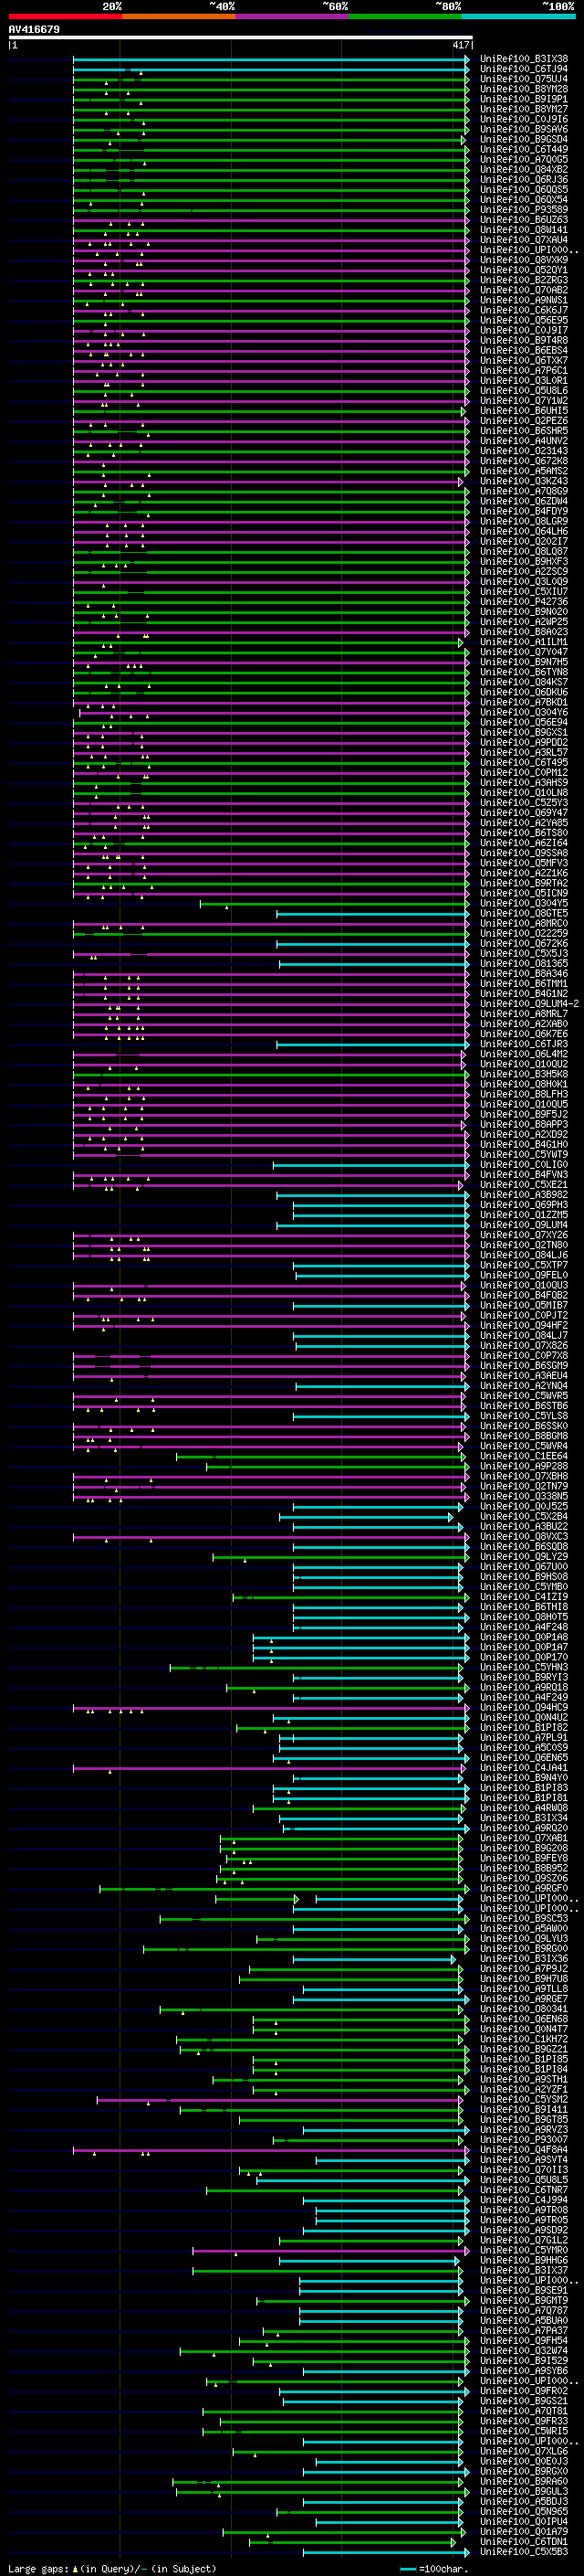Select the UniRef100_A7Q0G5 entry

tap(524, 159)
